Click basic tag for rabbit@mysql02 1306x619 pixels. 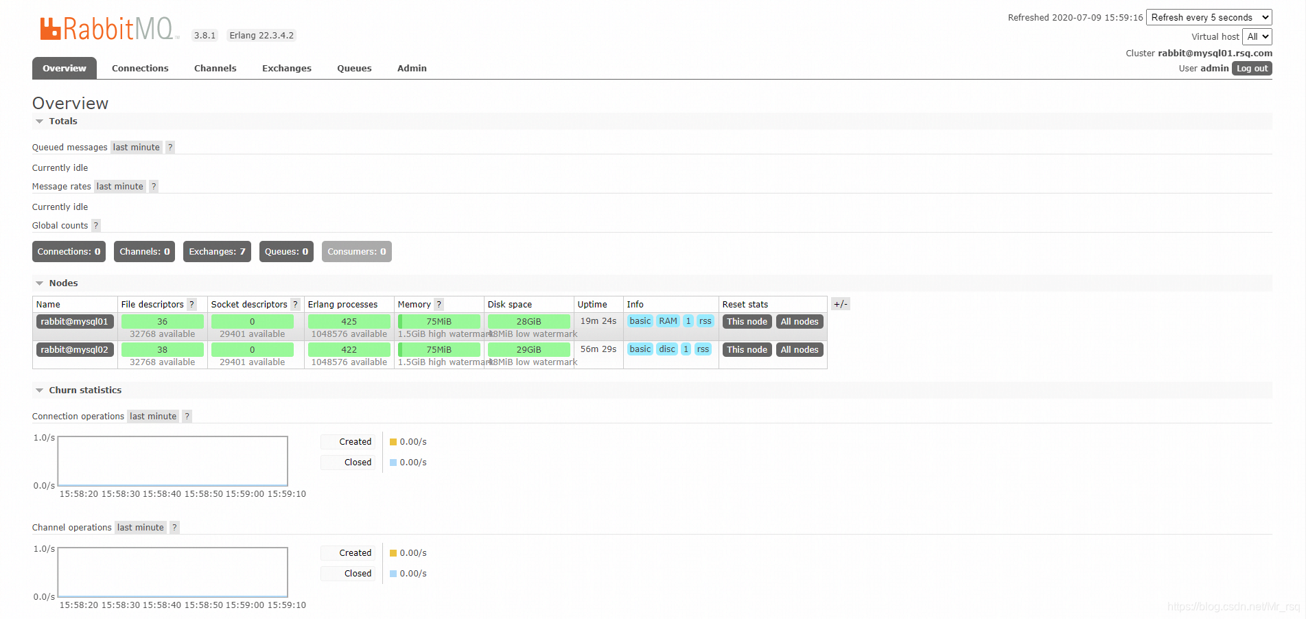640,349
